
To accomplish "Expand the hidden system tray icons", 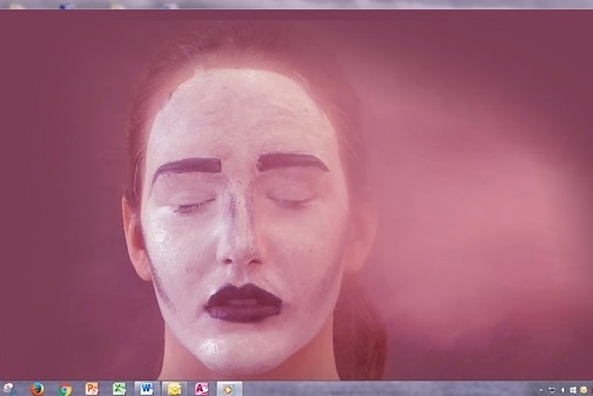I will (541, 390).
